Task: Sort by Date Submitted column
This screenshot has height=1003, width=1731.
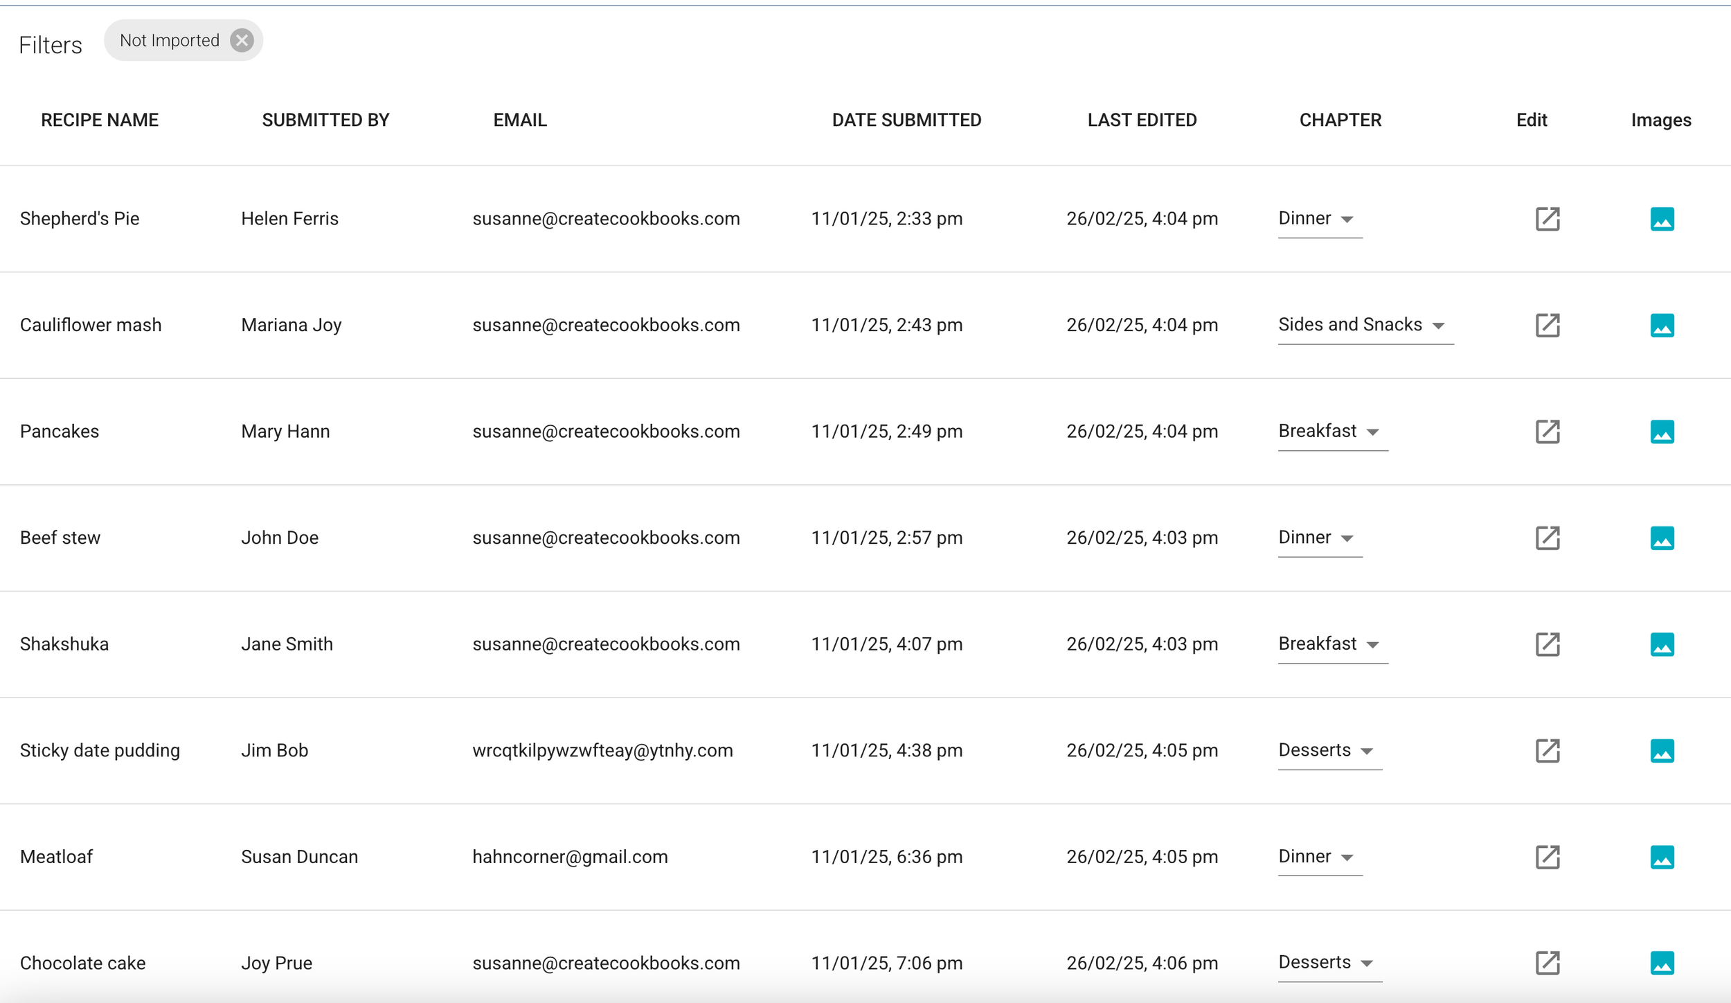Action: (x=906, y=120)
